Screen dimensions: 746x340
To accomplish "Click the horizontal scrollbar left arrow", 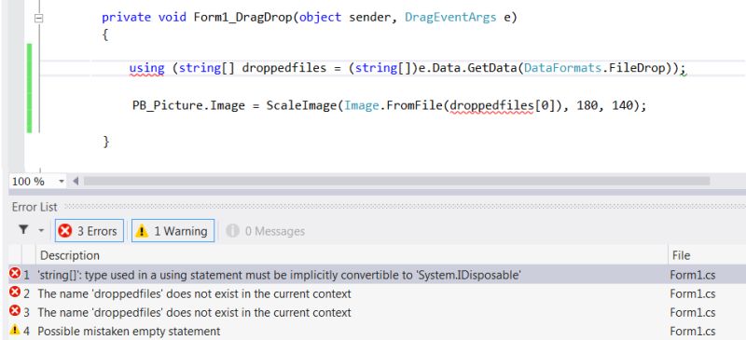I will [x=76, y=181].
